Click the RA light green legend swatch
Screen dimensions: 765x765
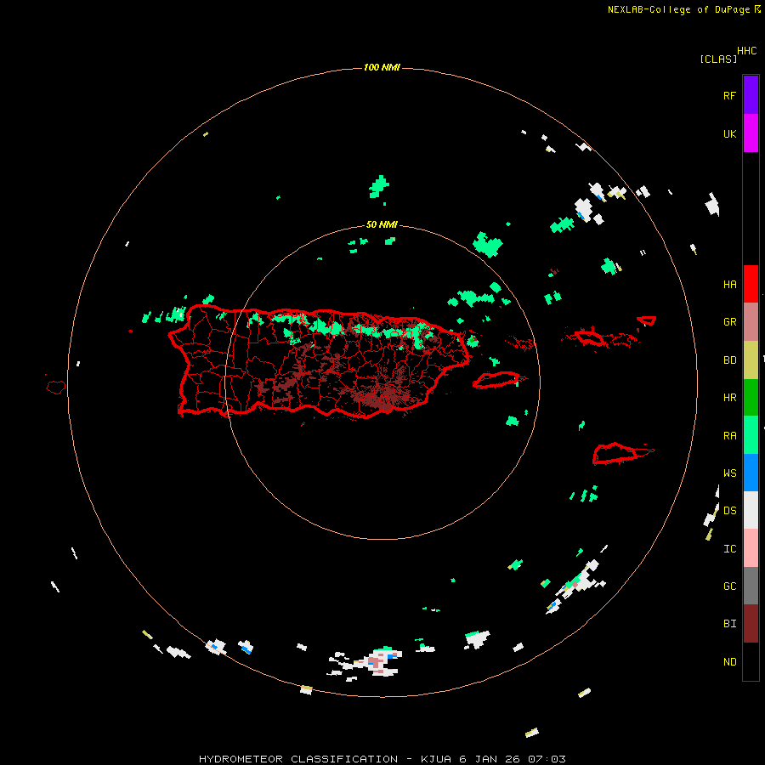751,435
